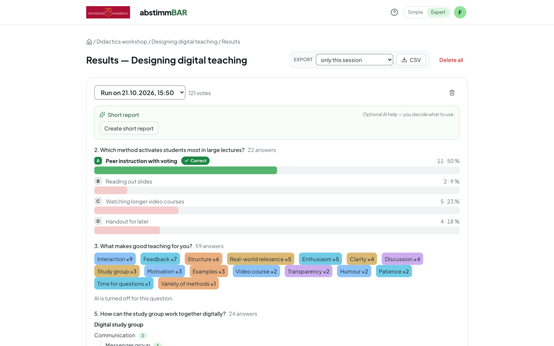Click the Humour ×2 tag
Image resolution: width=554 pixels, height=346 pixels.
pyautogui.click(x=354, y=271)
